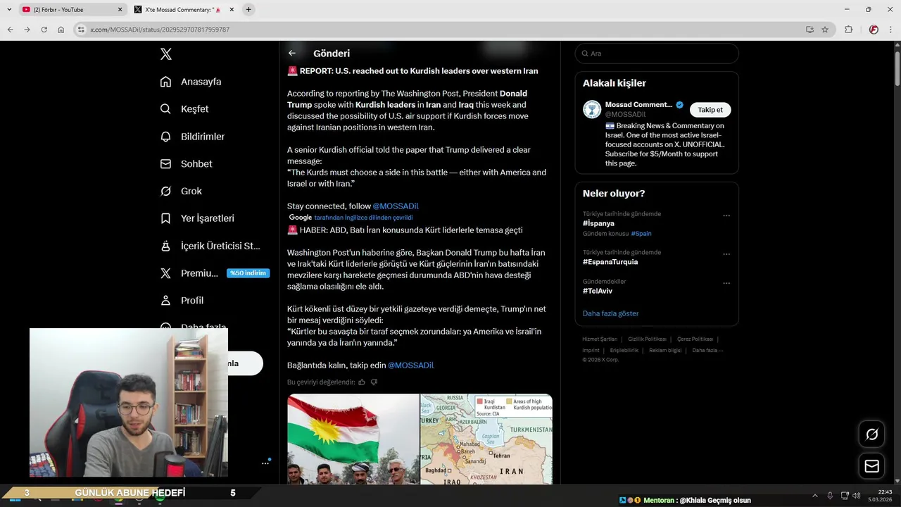Click the first @MOSSADil mention link
Image resolution: width=901 pixels, height=507 pixels.
tap(396, 206)
